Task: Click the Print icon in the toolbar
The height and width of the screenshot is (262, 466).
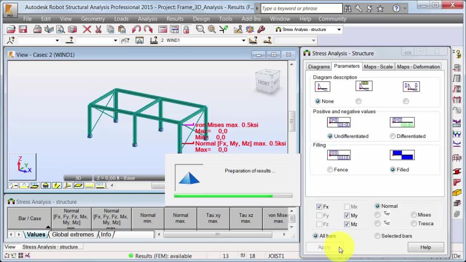Action: [x=36, y=29]
